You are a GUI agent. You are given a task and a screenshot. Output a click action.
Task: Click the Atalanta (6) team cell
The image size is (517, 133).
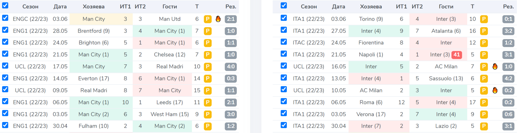coord(446,31)
